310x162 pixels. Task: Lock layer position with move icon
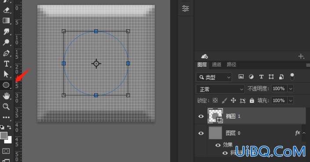coord(233,101)
